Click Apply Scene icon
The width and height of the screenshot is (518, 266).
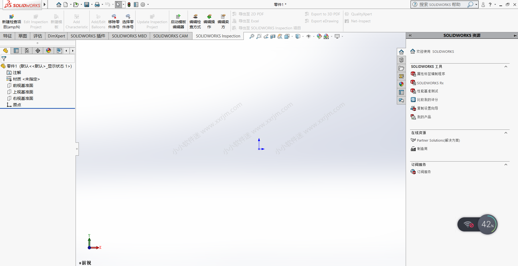[326, 36]
